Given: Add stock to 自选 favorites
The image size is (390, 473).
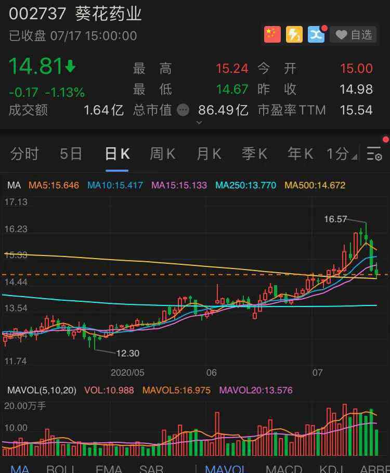Looking at the screenshot, I should click(353, 35).
